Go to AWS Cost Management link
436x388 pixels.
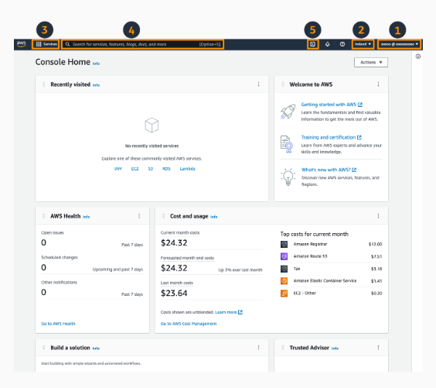click(x=189, y=324)
